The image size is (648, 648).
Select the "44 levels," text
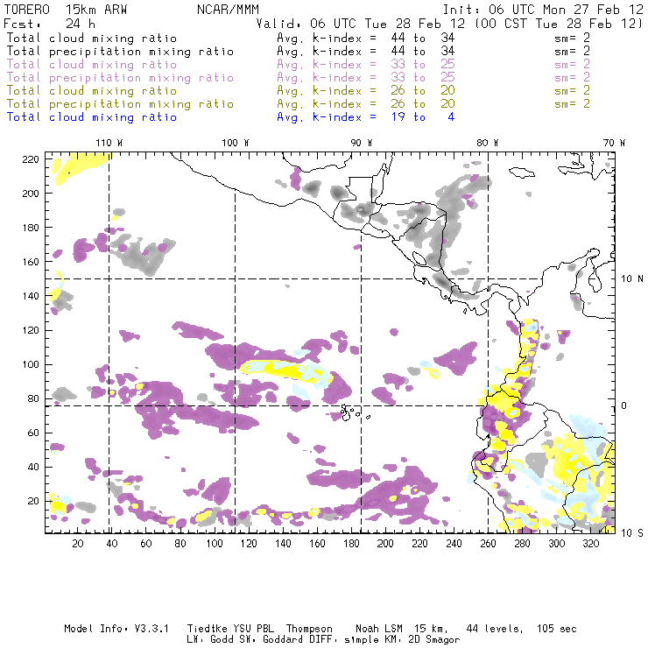(495, 629)
